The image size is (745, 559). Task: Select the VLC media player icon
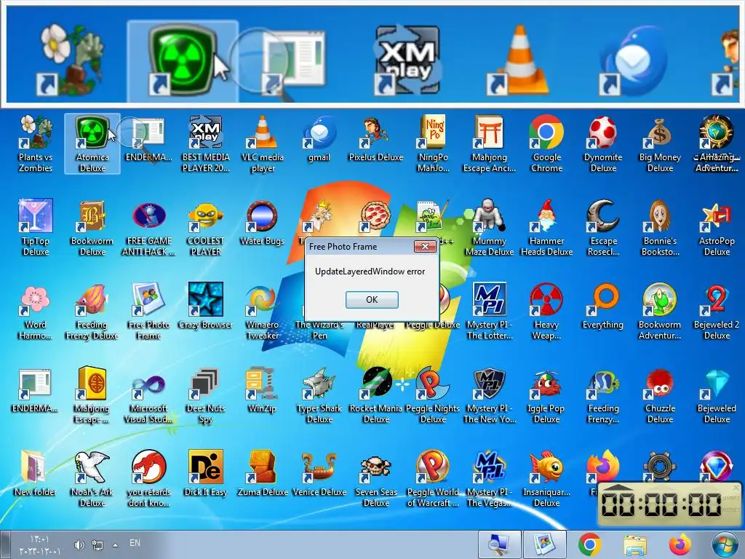(263, 143)
